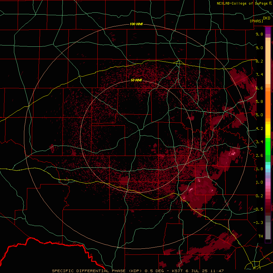273x273 pixels.
Task: Click the 3.4 value on color scale
Action: click(x=259, y=142)
